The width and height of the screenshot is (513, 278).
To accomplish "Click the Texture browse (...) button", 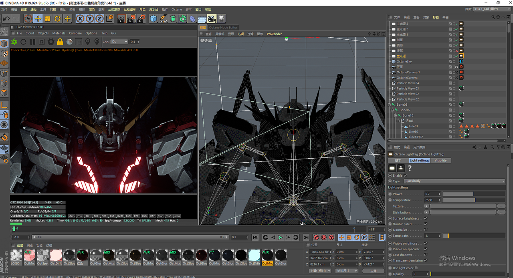I will pos(501,206).
